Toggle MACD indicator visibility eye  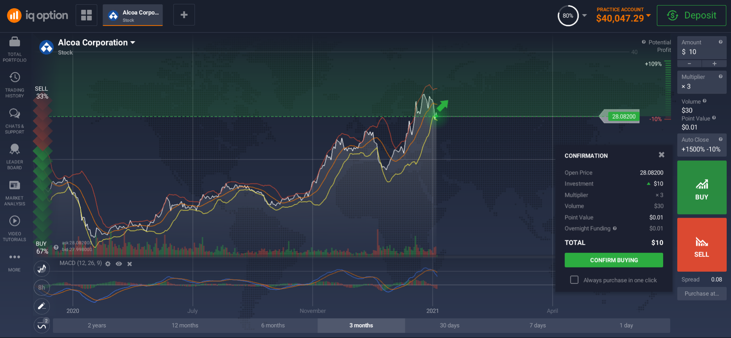119,264
